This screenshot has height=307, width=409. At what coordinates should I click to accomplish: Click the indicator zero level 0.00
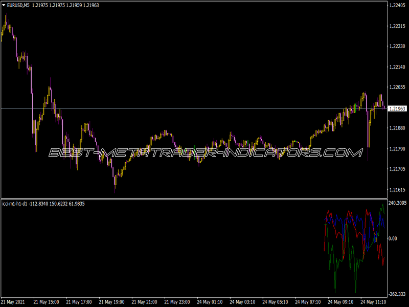click(393, 238)
